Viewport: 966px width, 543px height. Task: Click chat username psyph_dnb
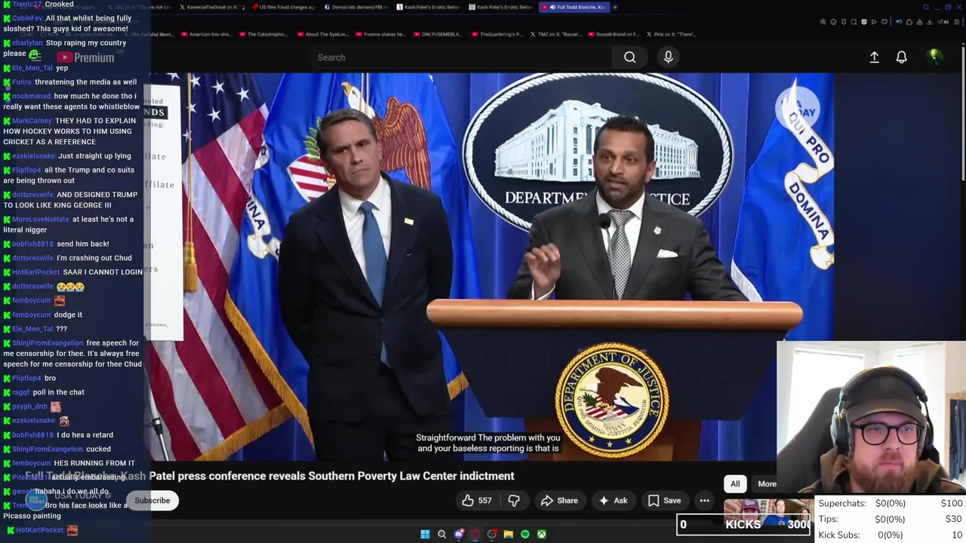30,406
